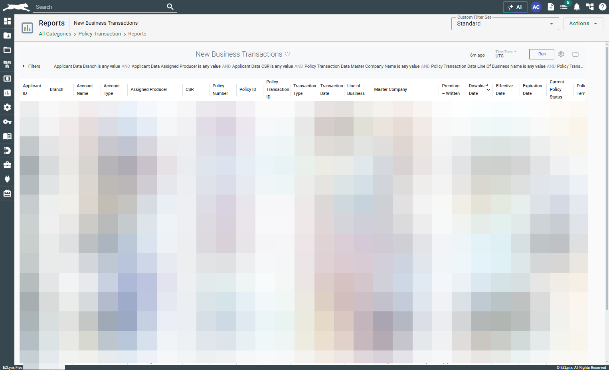The image size is (609, 370).
Task: Click the folder icon next to the report gear
Action: click(x=575, y=54)
